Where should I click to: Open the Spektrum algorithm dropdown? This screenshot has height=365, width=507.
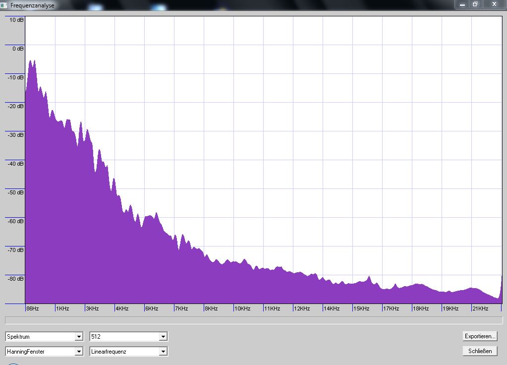(x=44, y=337)
